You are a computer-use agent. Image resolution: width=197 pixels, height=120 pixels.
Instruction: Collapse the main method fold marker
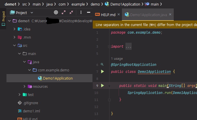point(109,86)
